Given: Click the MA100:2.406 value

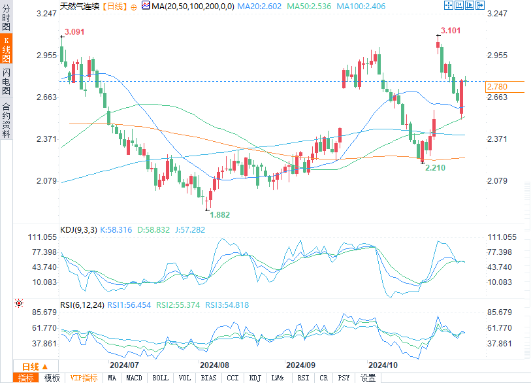Looking at the screenshot, I should point(361,6).
